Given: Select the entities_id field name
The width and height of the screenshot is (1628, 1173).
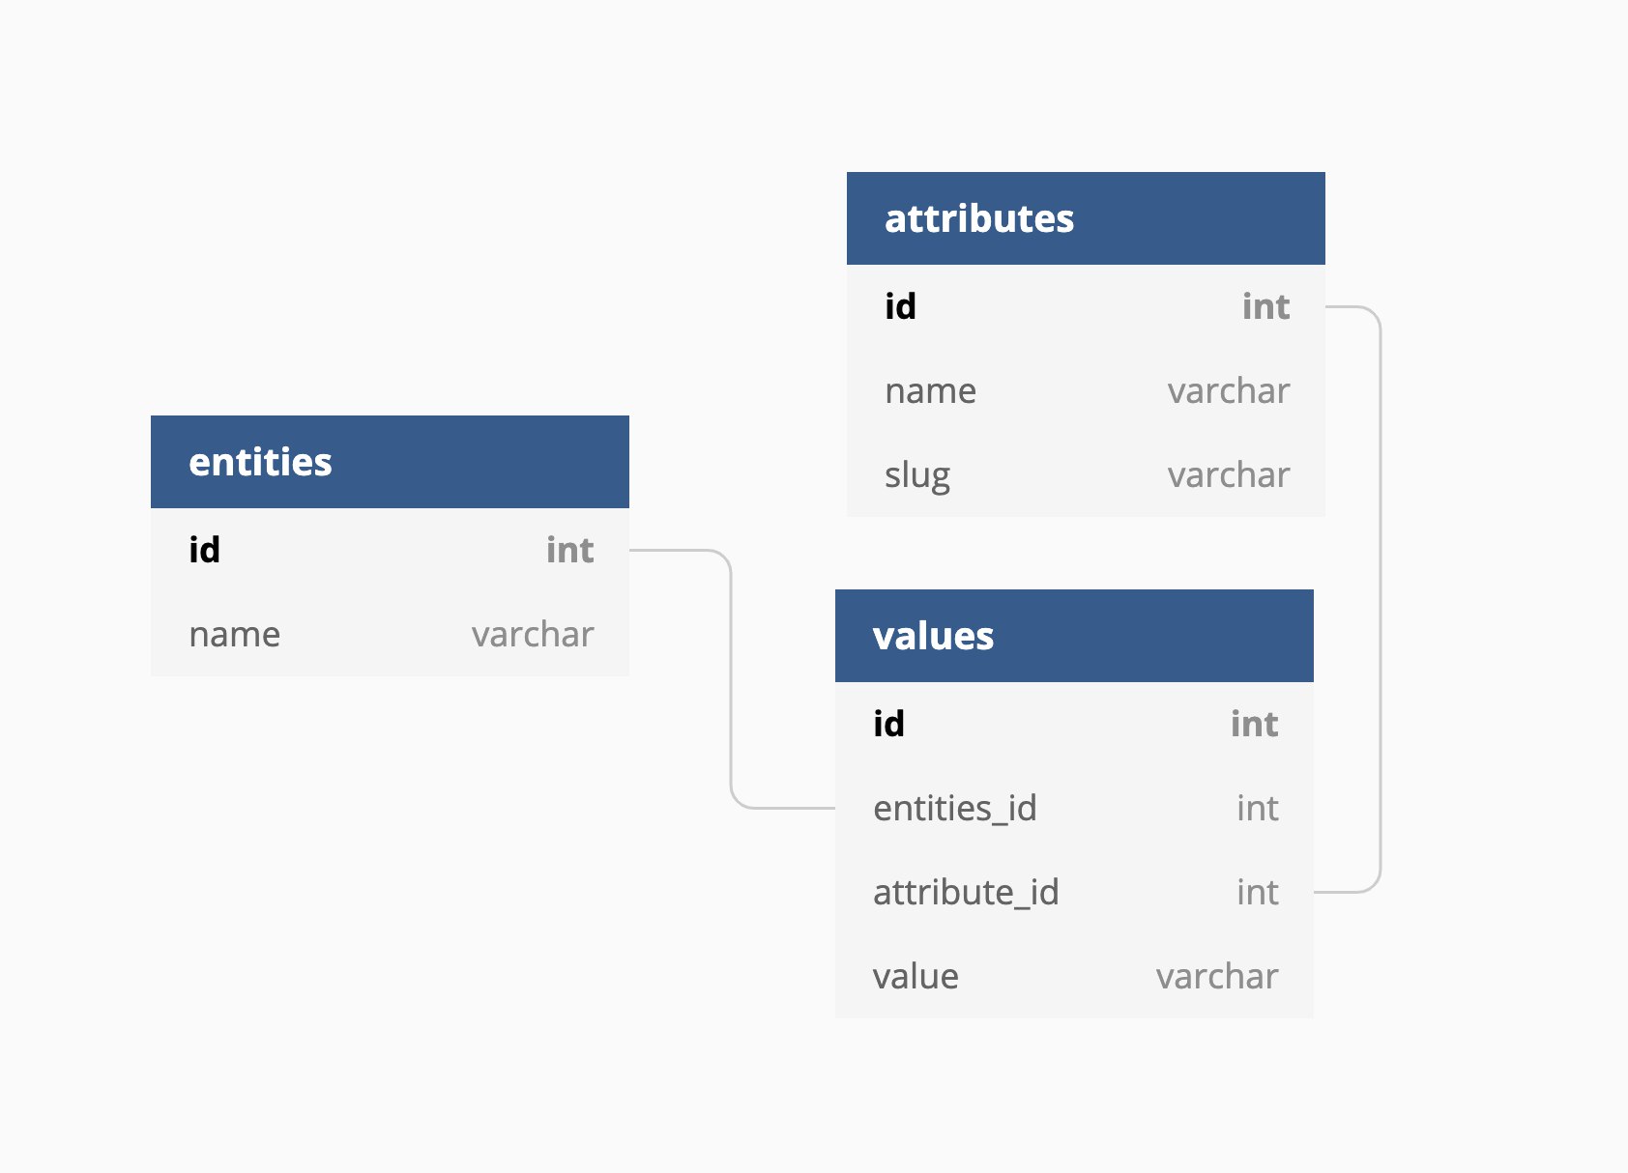Looking at the screenshot, I should pyautogui.click(x=954, y=808).
